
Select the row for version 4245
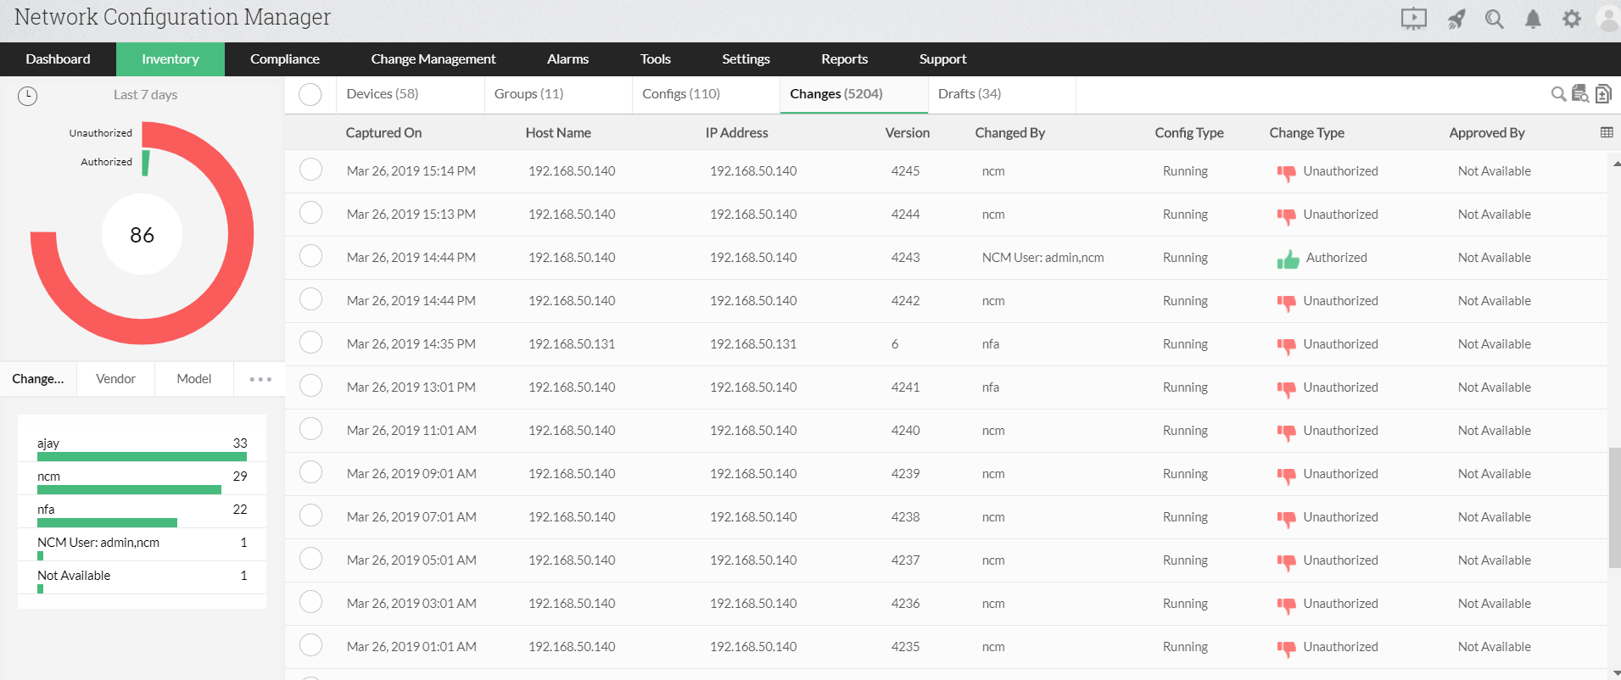point(311,170)
